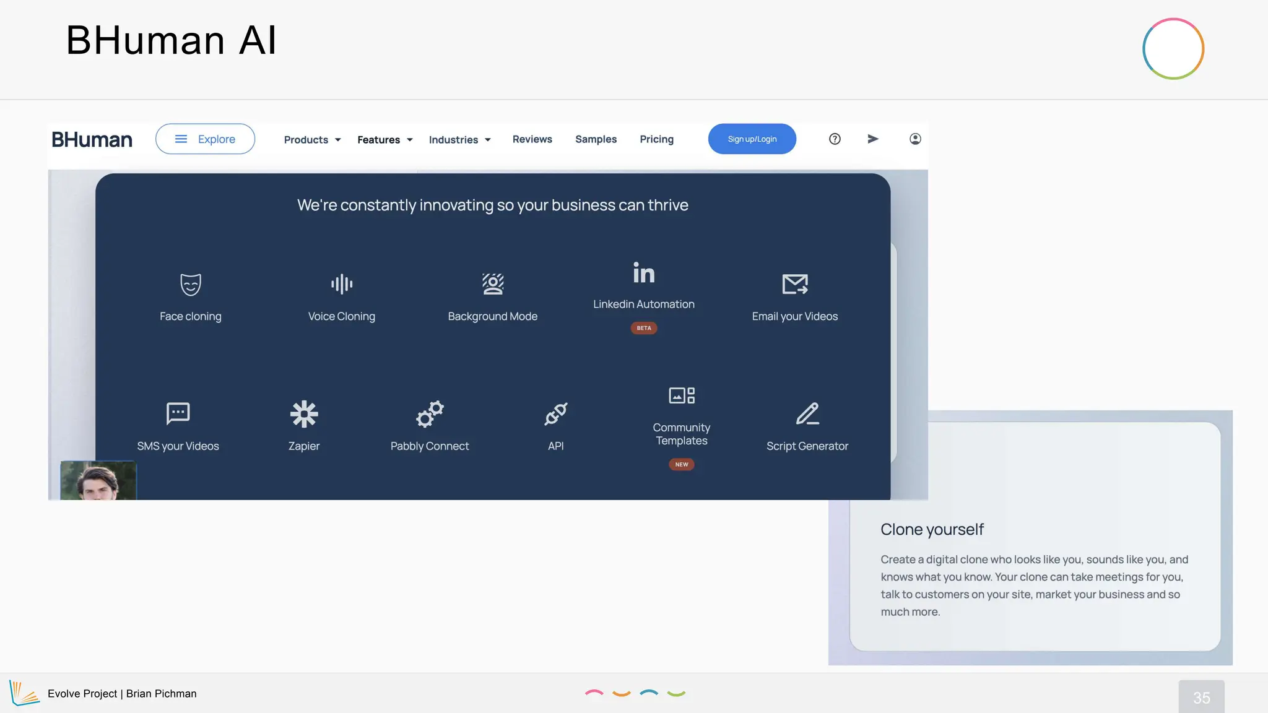Viewport: 1268px width, 713px height.
Task: Click the Face cloning mask icon
Action: 191,284
